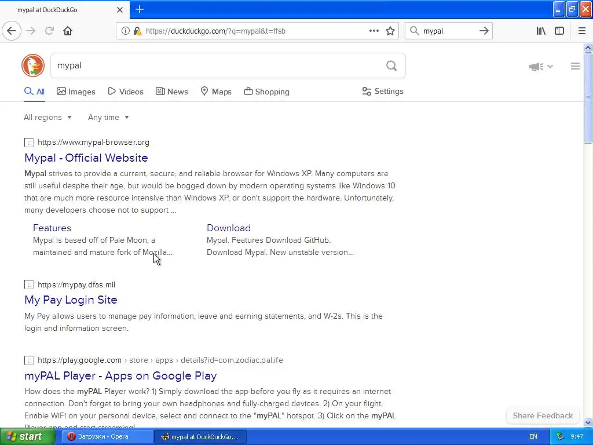Image resolution: width=593 pixels, height=445 pixels.
Task: Select the All search tab
Action: pos(34,92)
